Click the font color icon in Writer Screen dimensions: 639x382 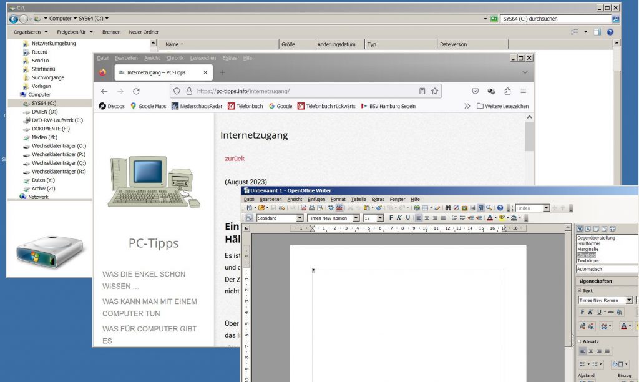[x=489, y=218]
